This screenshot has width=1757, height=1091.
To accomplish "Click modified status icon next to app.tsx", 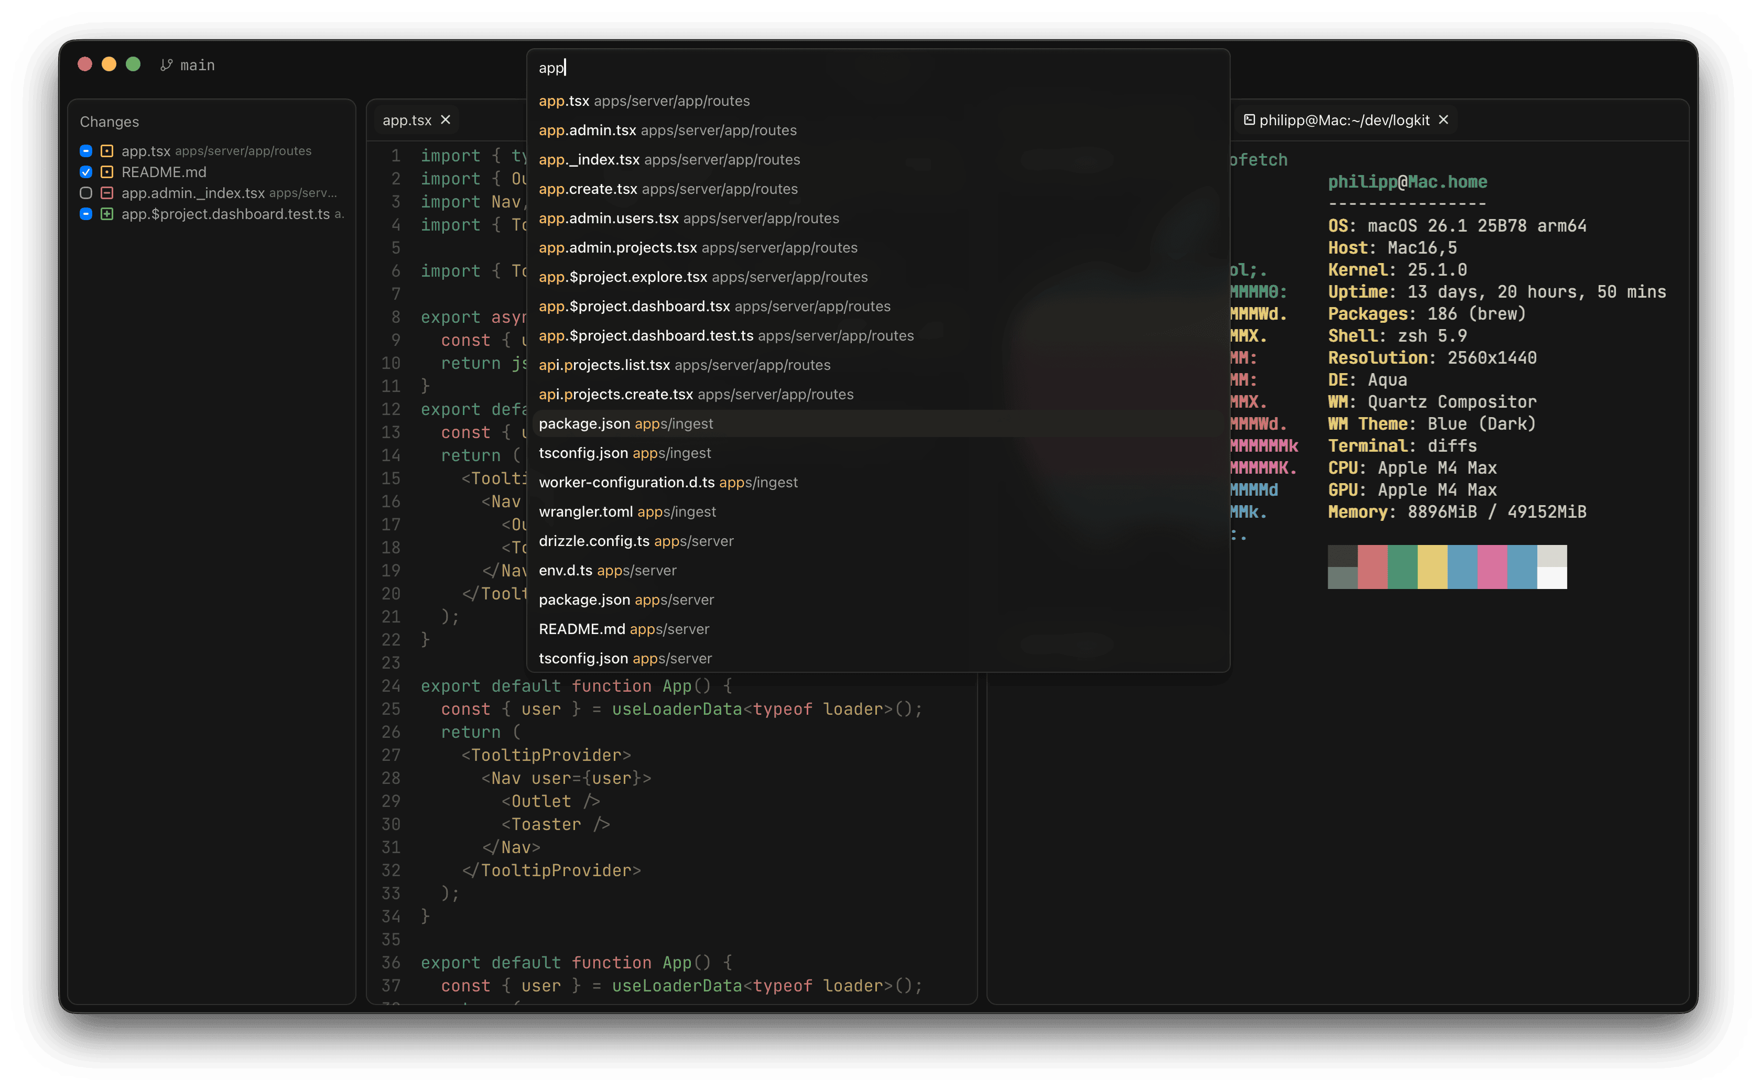I will pyautogui.click(x=107, y=151).
